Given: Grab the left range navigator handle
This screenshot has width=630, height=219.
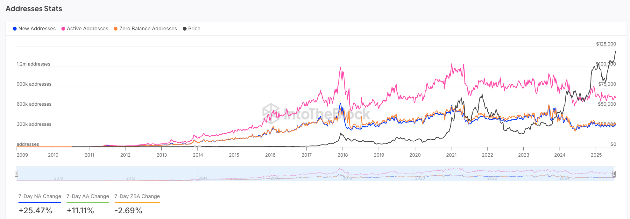Looking at the screenshot, I should point(17,173).
